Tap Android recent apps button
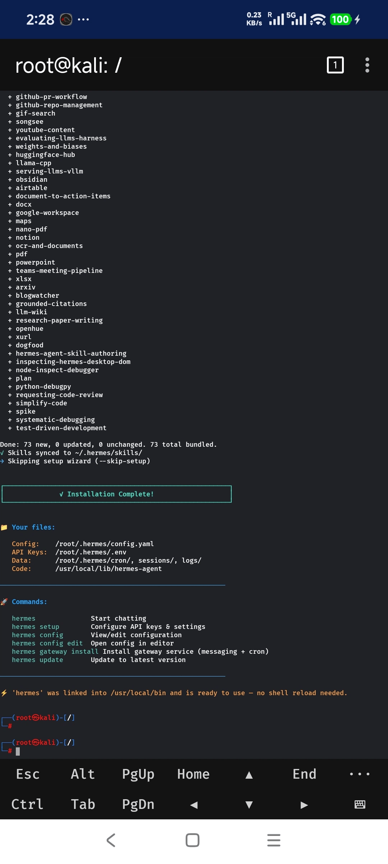Viewport: 388px width, 864px height. point(274,840)
